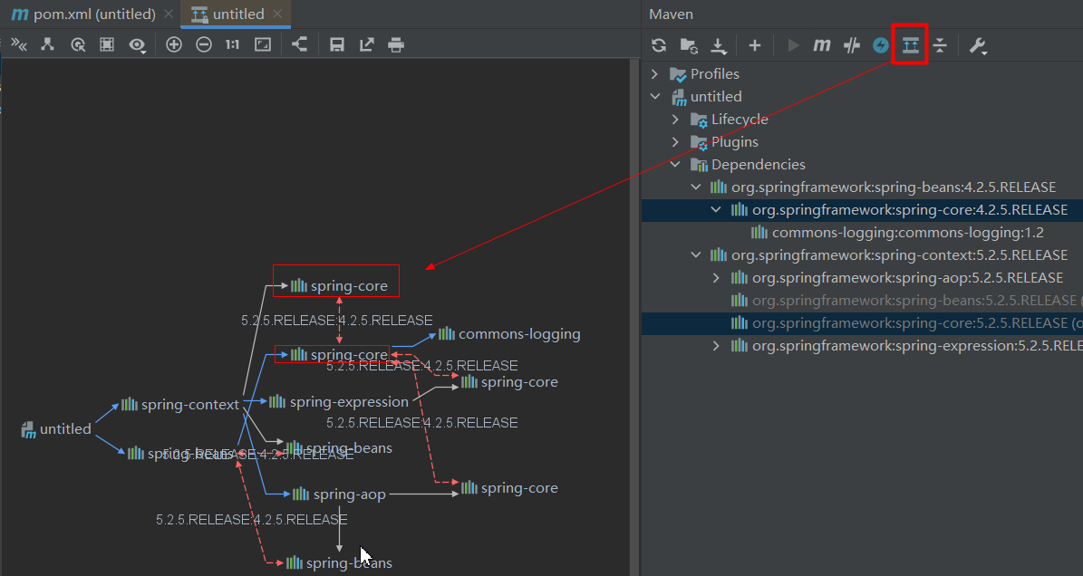
Task: Select spring-context node in diagram
Action: tap(180, 404)
